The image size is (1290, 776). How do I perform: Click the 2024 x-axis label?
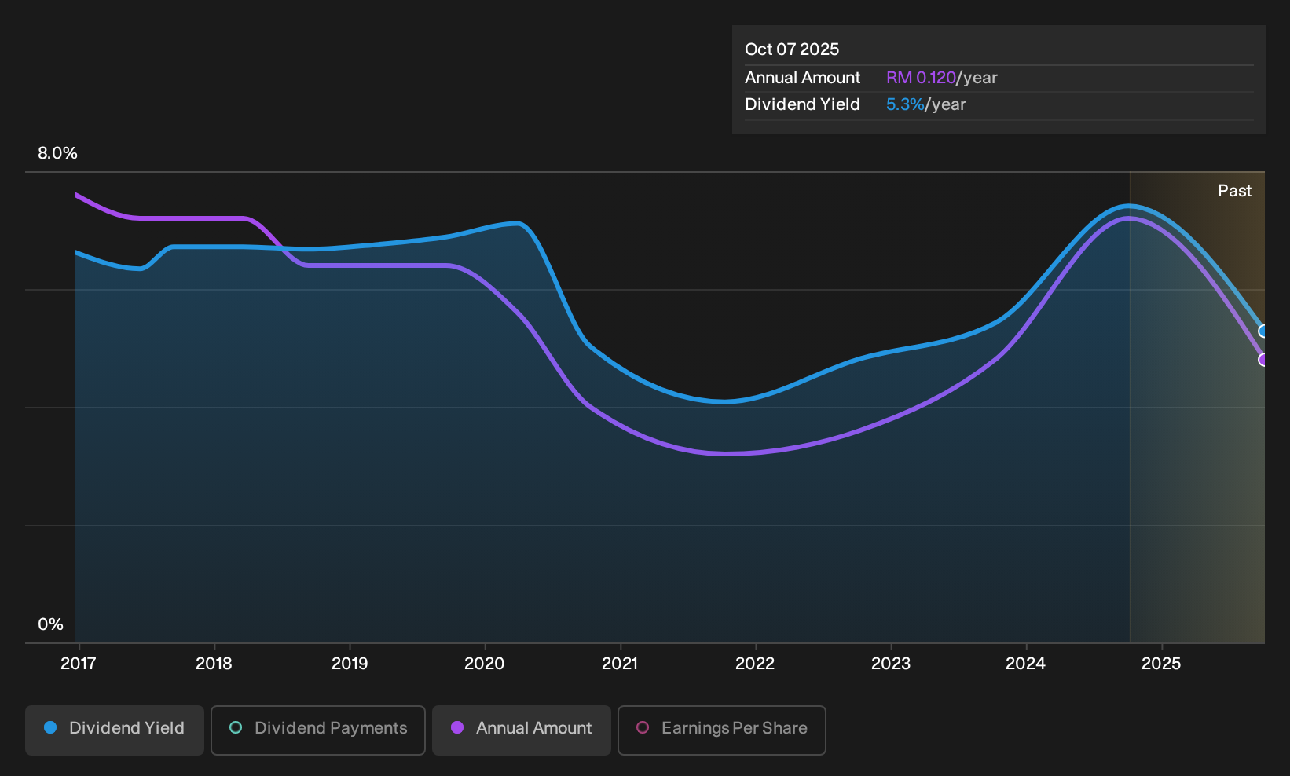coord(1026,664)
